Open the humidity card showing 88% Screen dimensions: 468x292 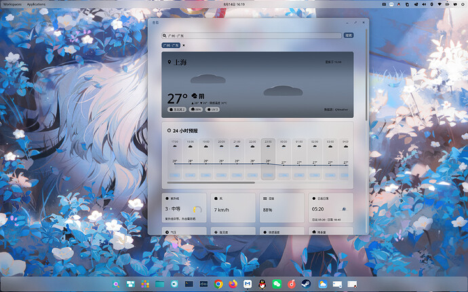pyautogui.click(x=282, y=207)
